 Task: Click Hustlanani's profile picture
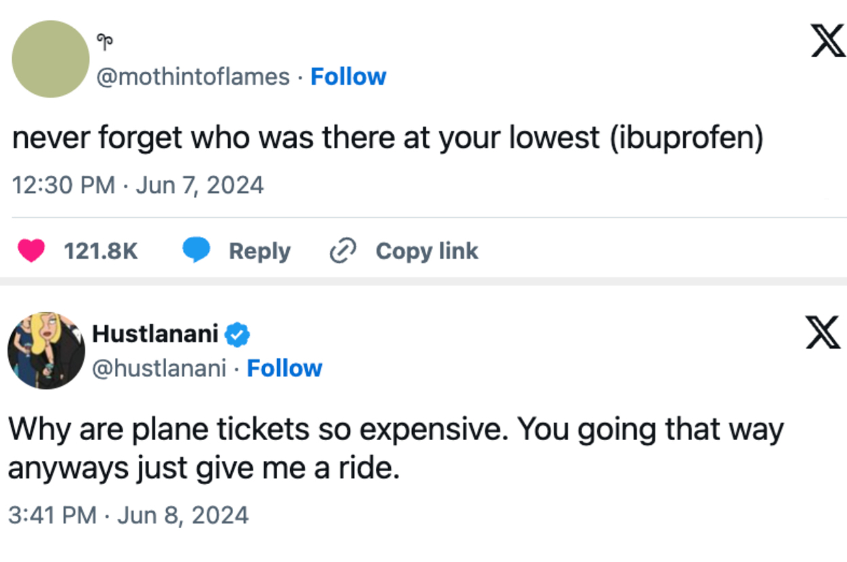point(45,350)
